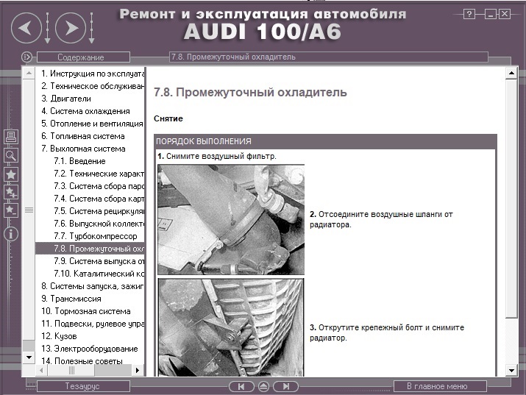526x395 pixels.
Task: Open 5. Отопление и вентиляция chapter
Action: pos(92,124)
